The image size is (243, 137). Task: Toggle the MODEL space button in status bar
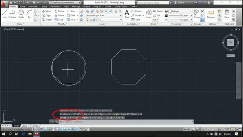187,129
